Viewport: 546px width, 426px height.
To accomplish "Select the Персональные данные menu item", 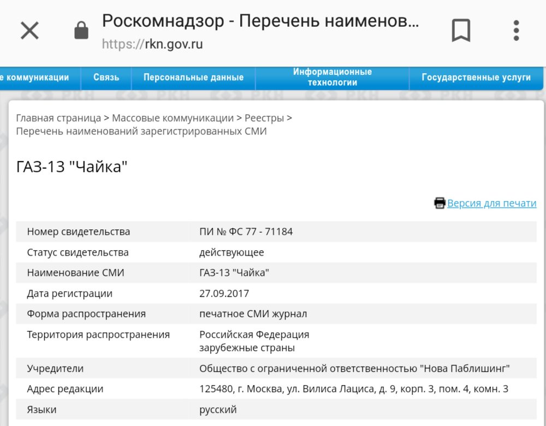I will tap(193, 78).
